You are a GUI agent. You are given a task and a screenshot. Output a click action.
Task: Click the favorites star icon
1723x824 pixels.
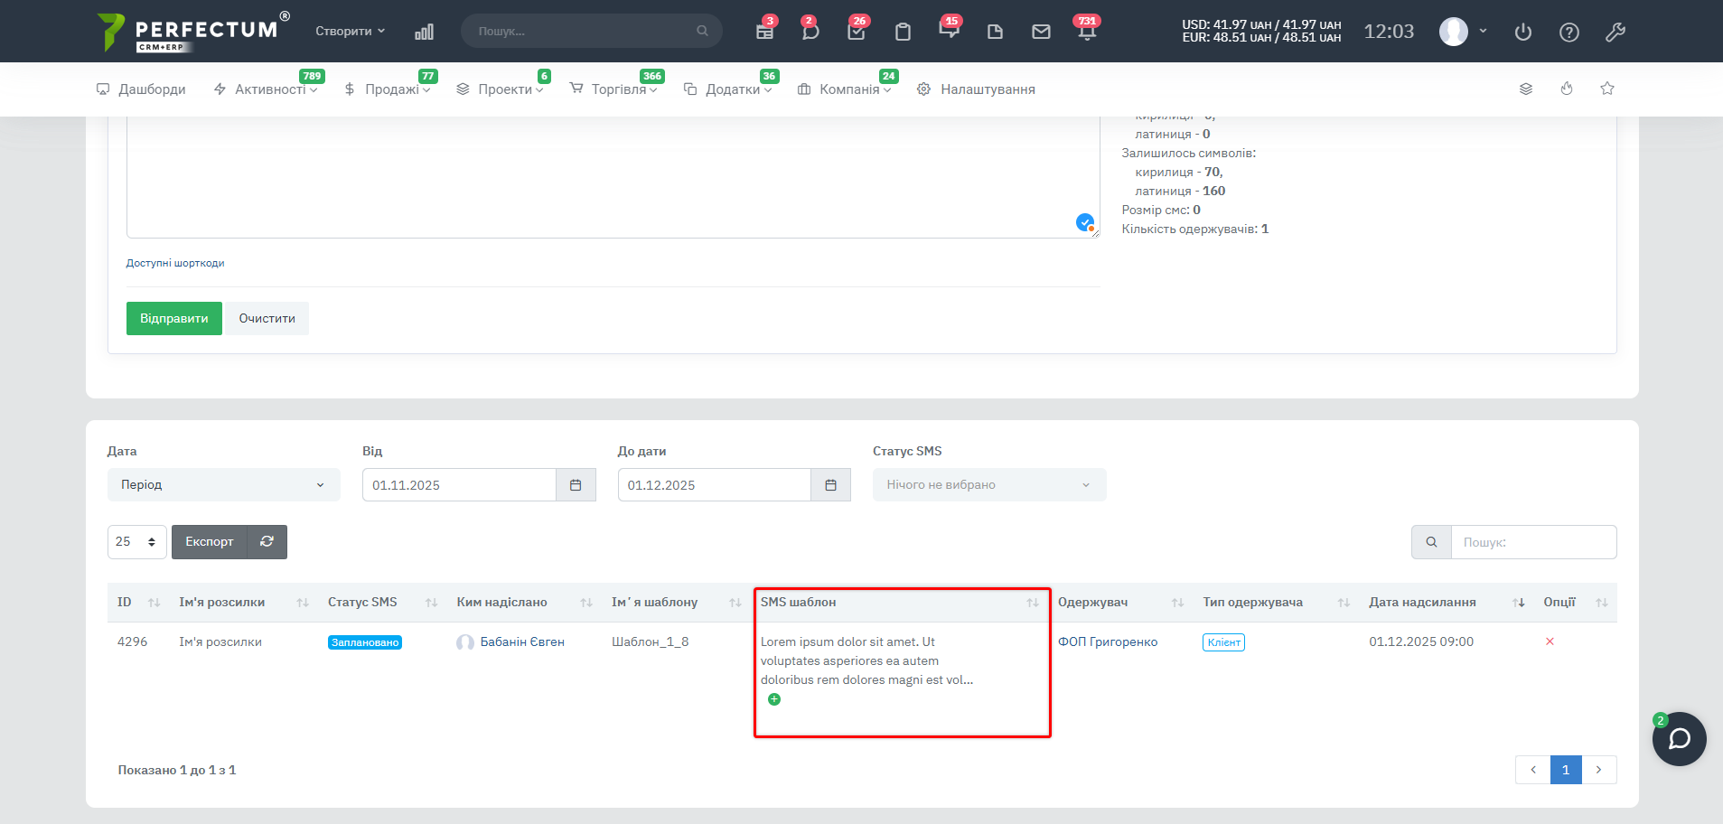1607,89
